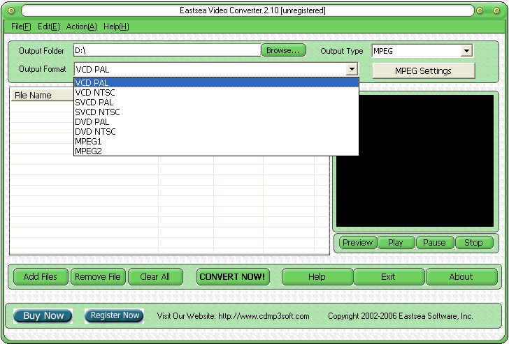The height and width of the screenshot is (344, 509).
Task: Collapse the Output Format dropdown arrow
Action: (352, 69)
